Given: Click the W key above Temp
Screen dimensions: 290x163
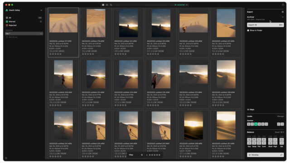Looking at the screenshot, I should (254, 139).
